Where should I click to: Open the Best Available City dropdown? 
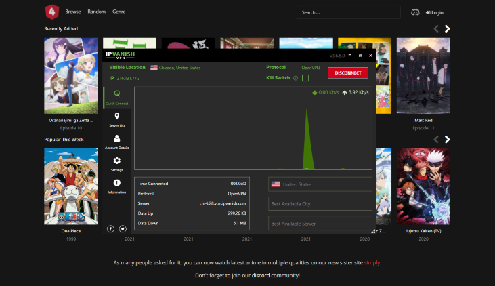[320, 204]
